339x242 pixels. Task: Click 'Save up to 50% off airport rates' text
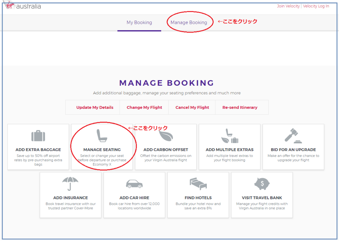(x=38, y=160)
